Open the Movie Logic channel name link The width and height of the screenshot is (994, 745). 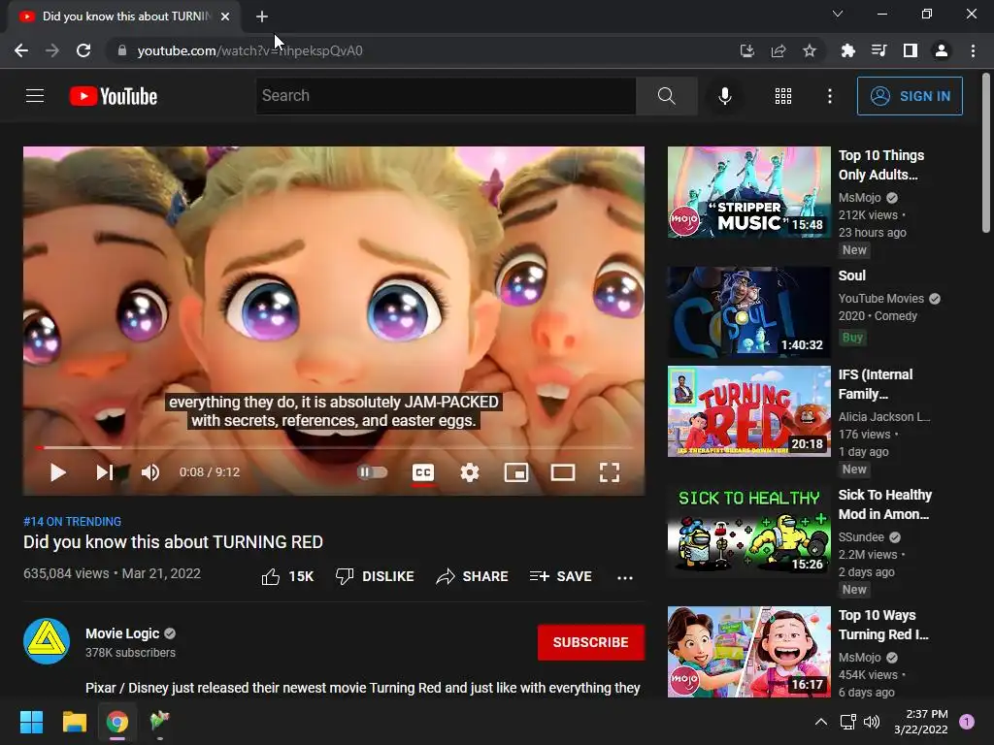[x=122, y=633]
